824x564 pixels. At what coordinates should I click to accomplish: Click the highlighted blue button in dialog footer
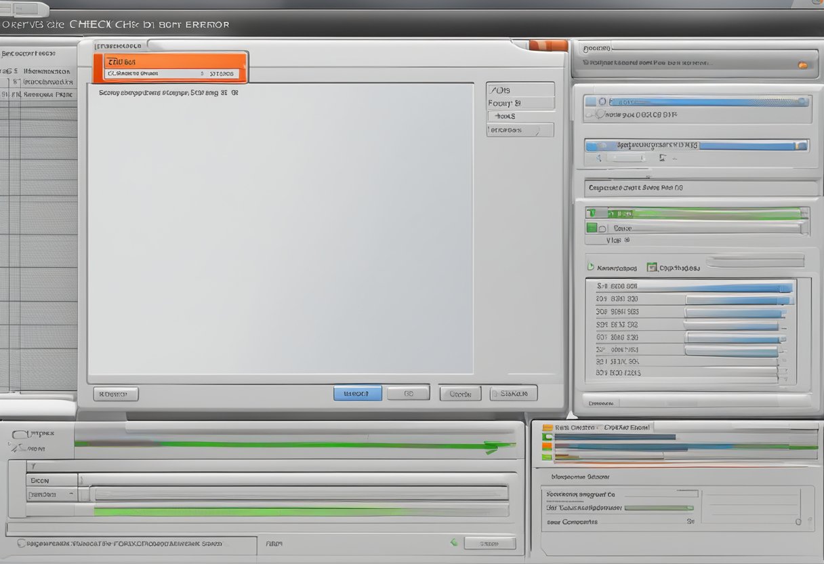click(x=357, y=393)
